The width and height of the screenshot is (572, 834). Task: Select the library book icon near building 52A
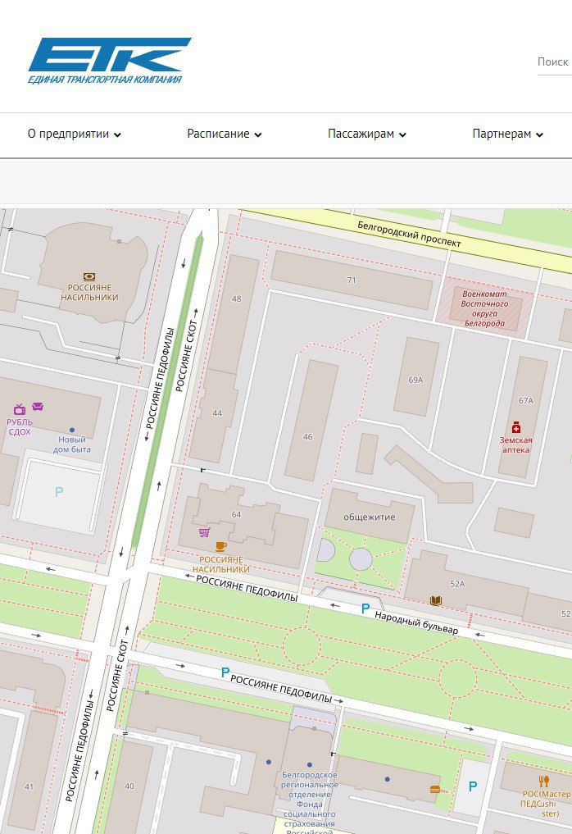tap(436, 601)
